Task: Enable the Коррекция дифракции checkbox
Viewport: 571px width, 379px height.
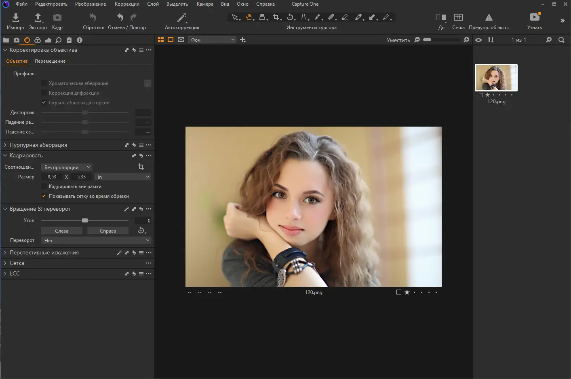Action: (x=44, y=93)
